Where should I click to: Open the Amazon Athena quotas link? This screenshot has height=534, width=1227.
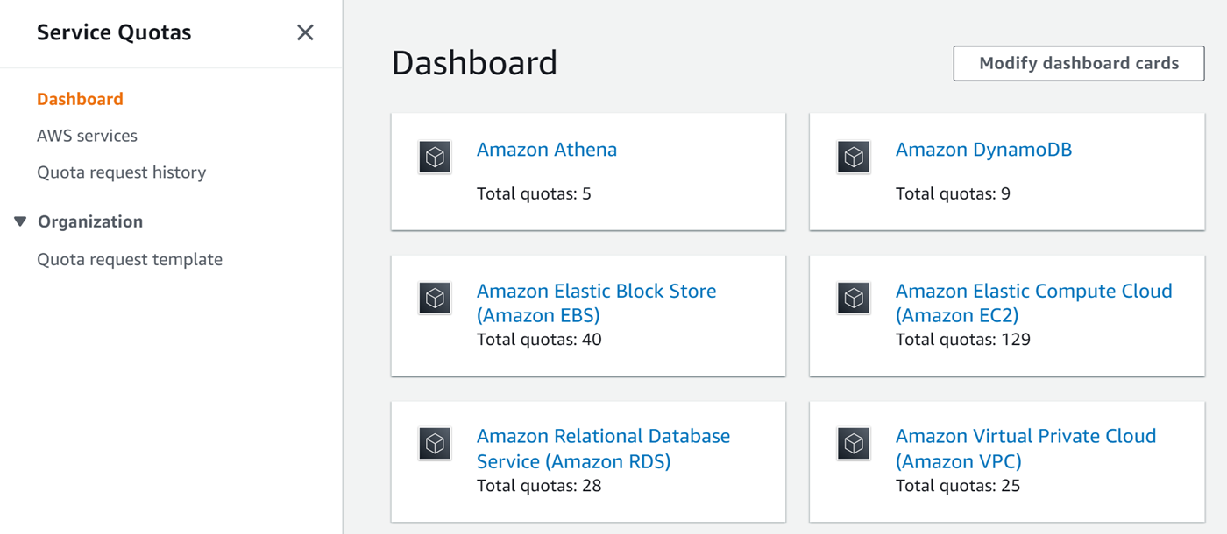[x=547, y=150]
